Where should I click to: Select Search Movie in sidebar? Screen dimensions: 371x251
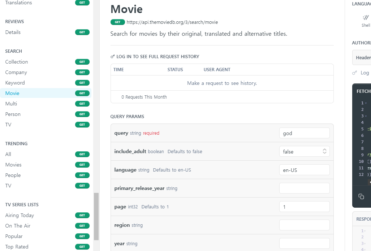(46, 93)
